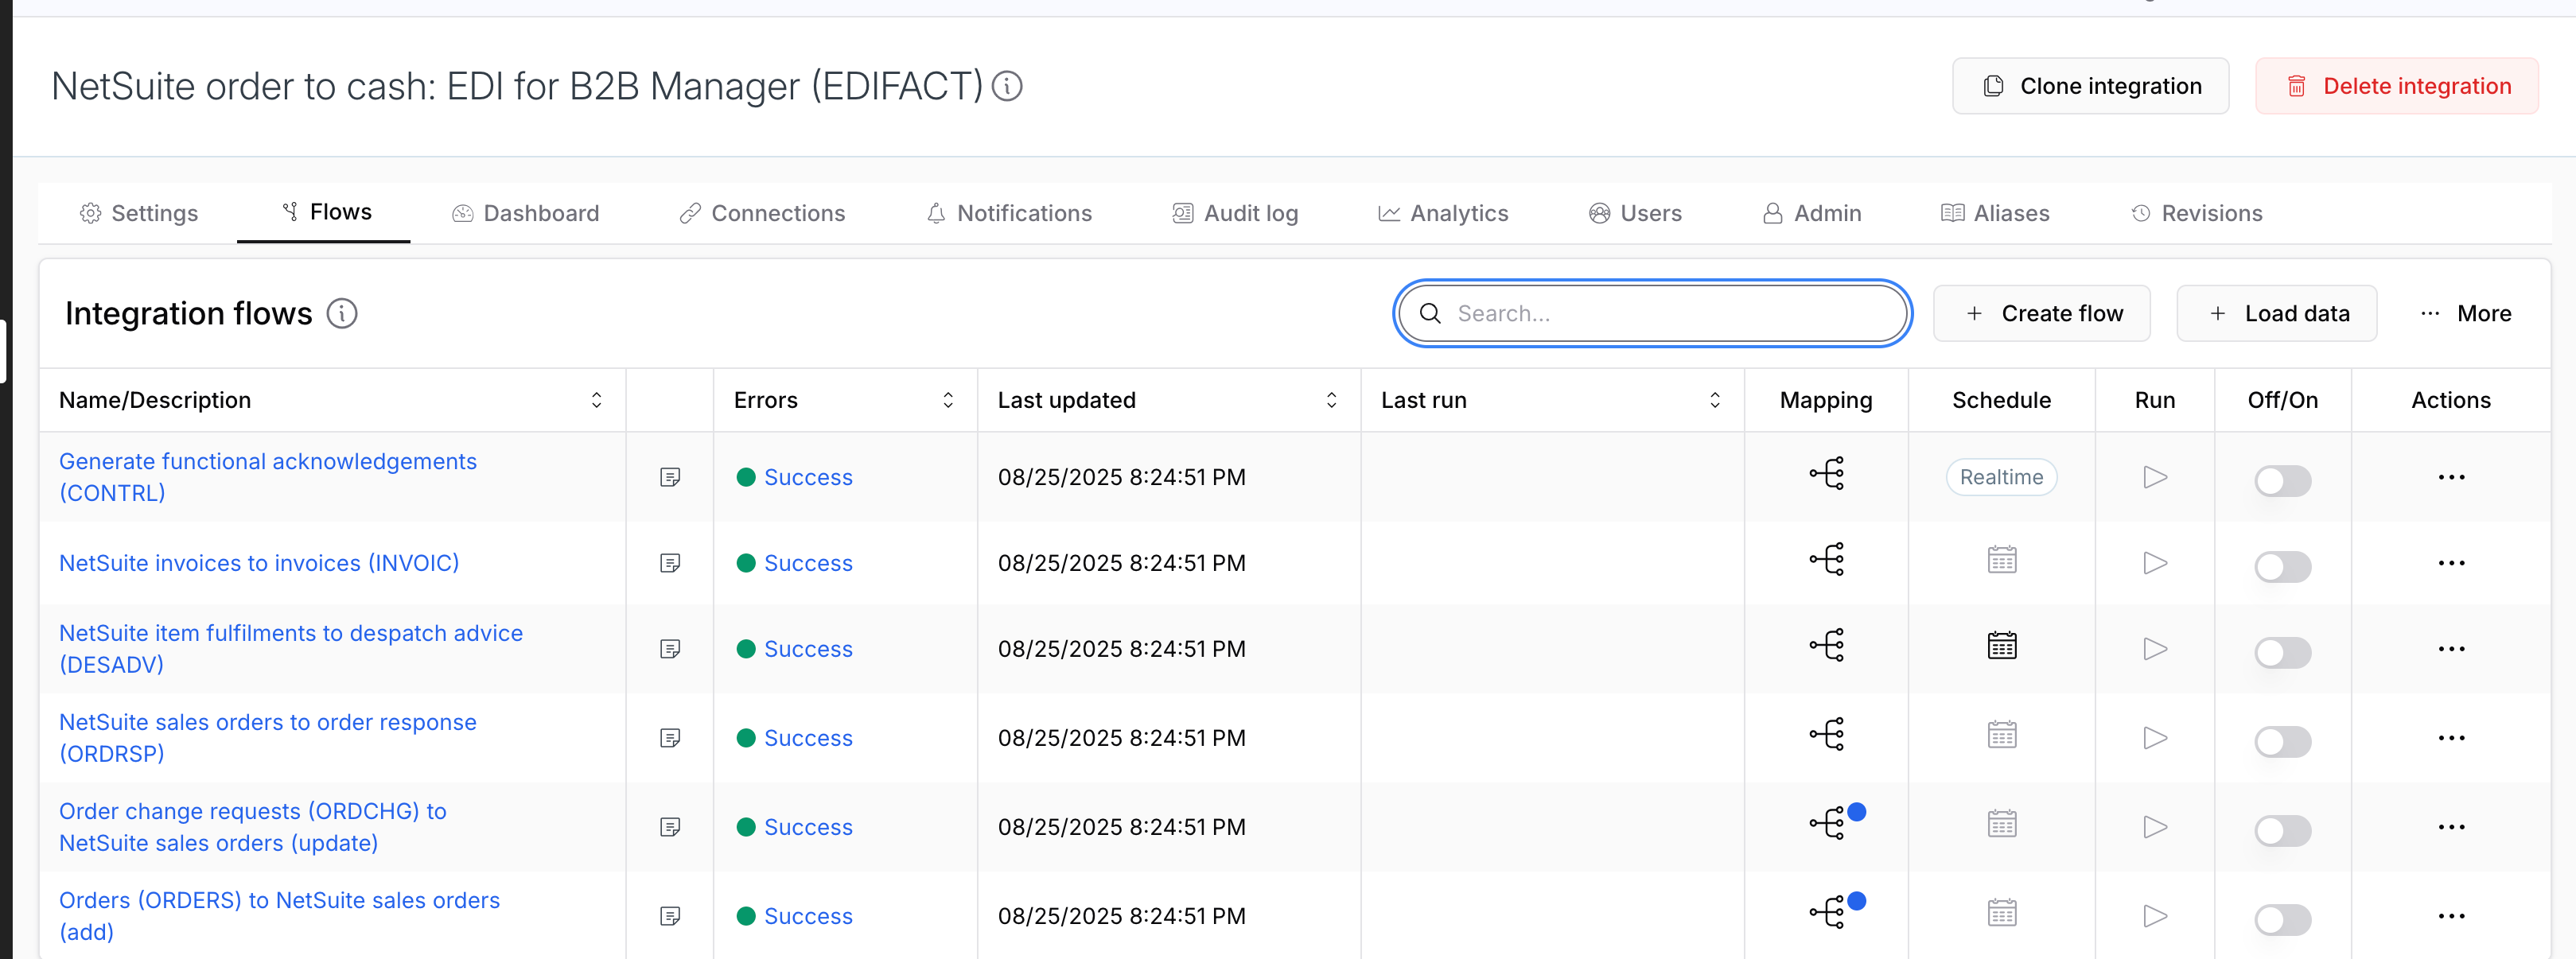Run the Order change requests (ORDCHG) flow

pos(2155,827)
